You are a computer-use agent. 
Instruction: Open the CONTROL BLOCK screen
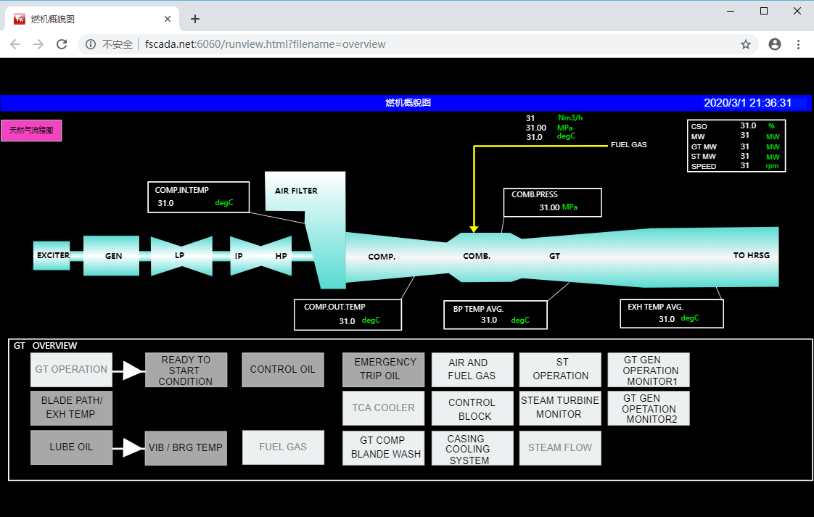coord(472,408)
